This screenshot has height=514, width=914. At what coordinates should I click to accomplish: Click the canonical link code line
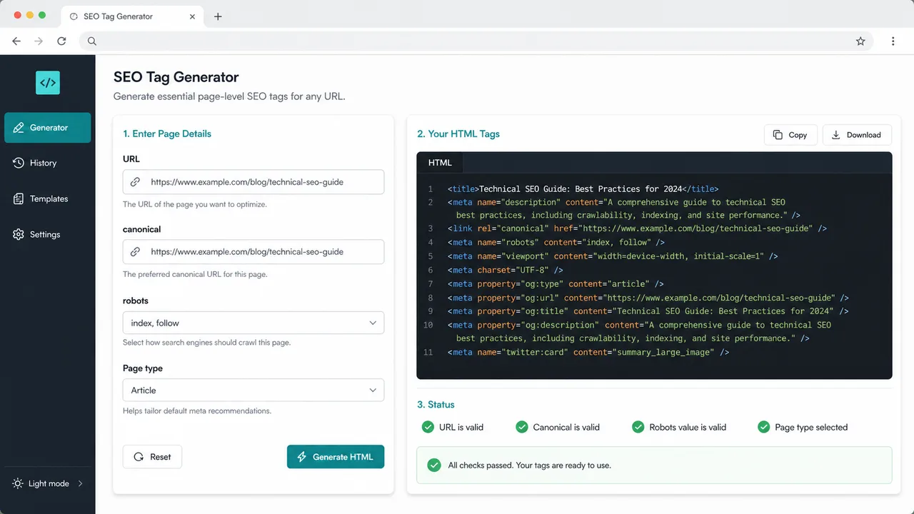tap(637, 228)
